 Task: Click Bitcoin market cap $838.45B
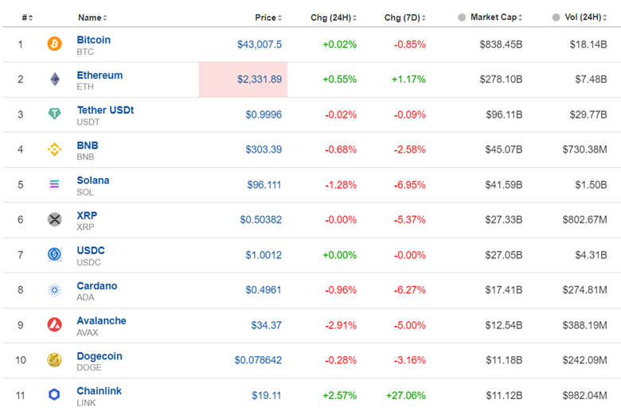click(x=501, y=45)
